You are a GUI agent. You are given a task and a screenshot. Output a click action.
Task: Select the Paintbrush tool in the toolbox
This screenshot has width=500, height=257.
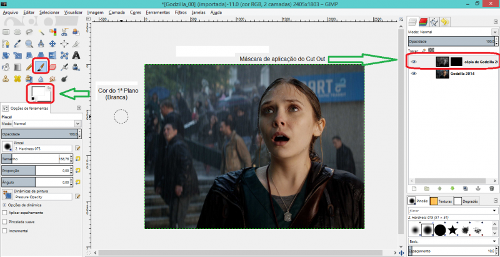40,66
